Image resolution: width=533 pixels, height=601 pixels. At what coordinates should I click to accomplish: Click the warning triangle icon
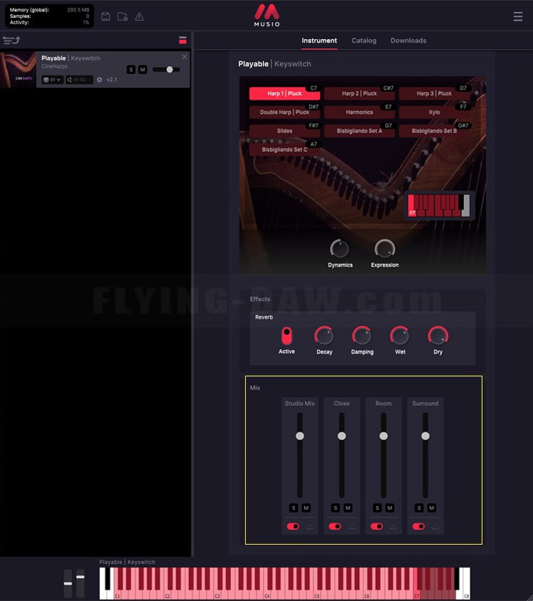(x=139, y=16)
